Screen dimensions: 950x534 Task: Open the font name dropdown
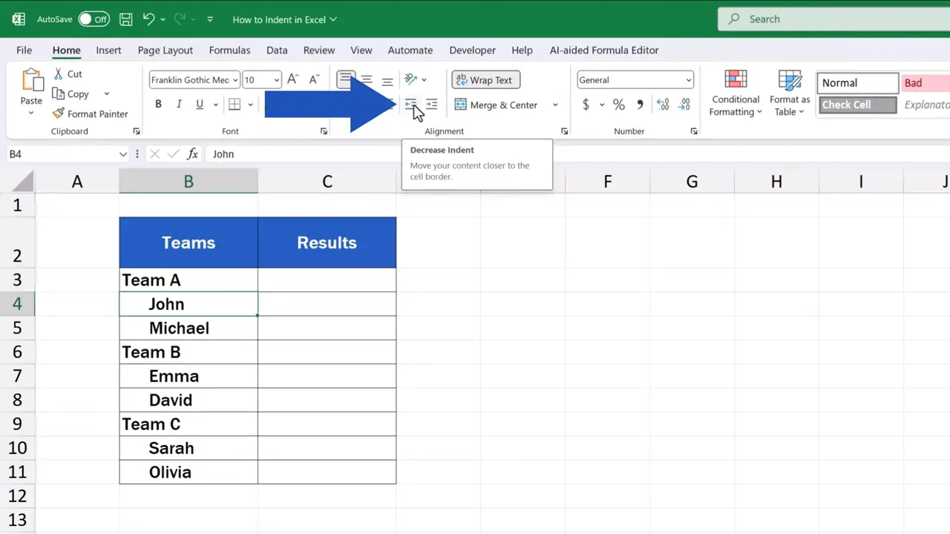(235, 79)
